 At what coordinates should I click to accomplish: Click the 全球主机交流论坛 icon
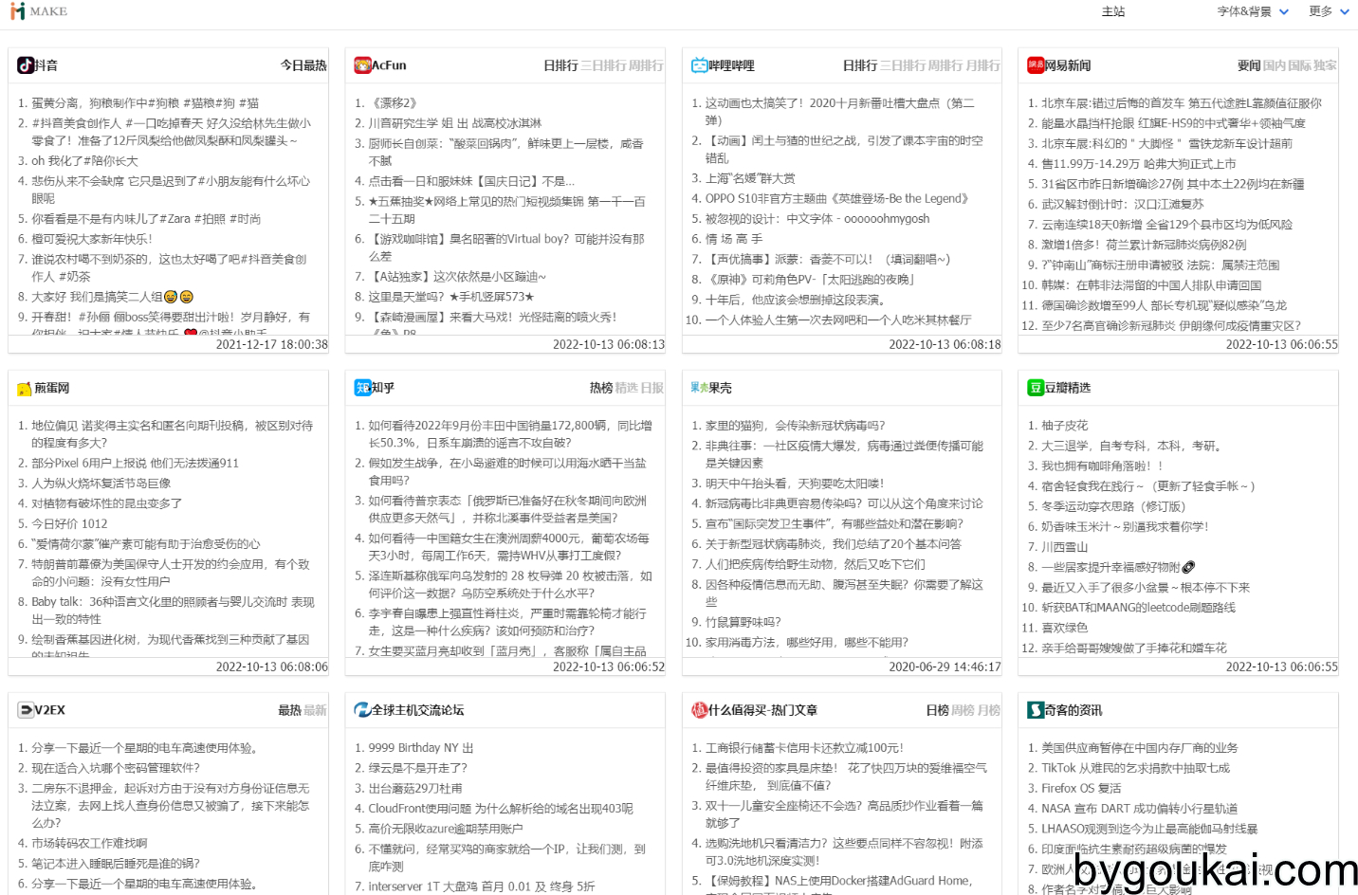click(x=362, y=710)
